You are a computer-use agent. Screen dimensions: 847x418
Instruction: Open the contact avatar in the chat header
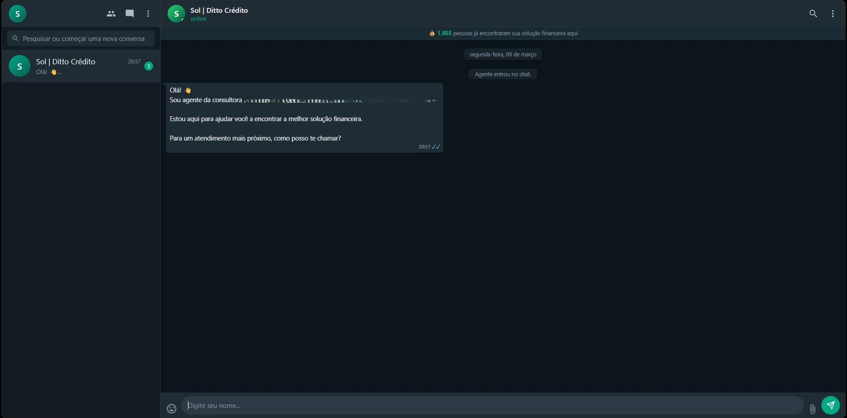[176, 14]
